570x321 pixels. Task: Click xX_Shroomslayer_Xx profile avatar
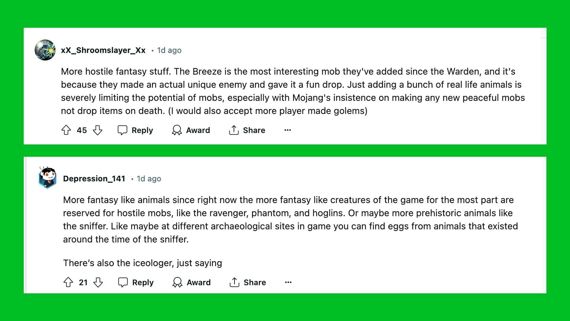[x=46, y=50]
